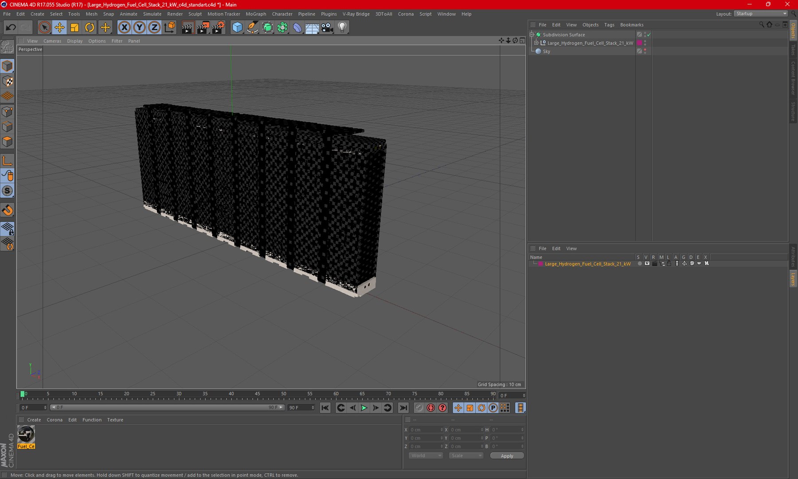This screenshot has height=479, width=798.
Task: Select the Sky object
Action: click(x=546, y=51)
